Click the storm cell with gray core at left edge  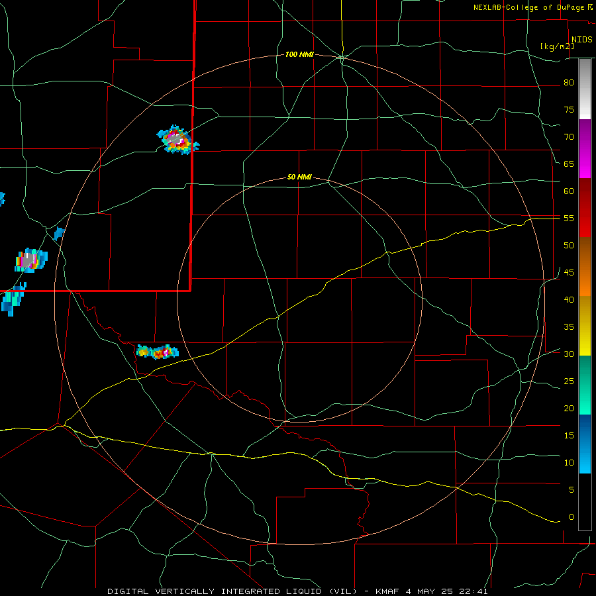(x=30, y=260)
